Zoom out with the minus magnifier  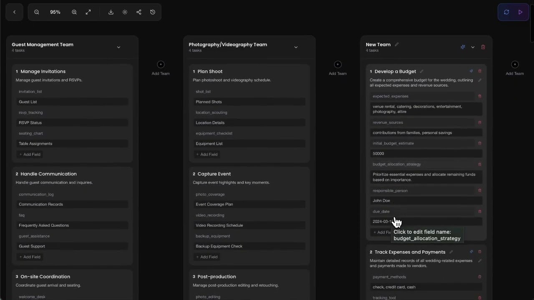pyautogui.click(x=37, y=12)
